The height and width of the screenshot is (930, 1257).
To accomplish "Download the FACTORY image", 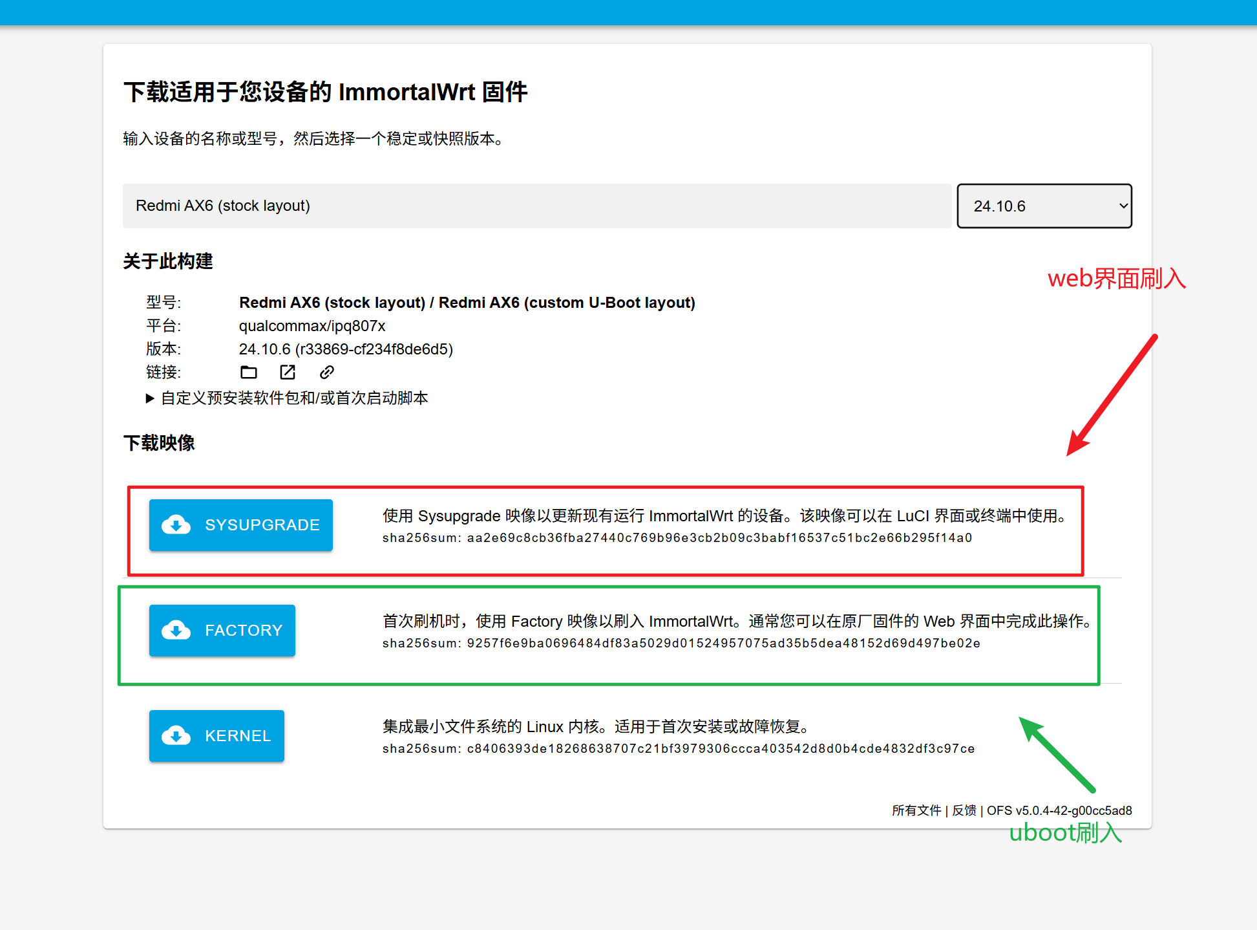I will [x=222, y=630].
